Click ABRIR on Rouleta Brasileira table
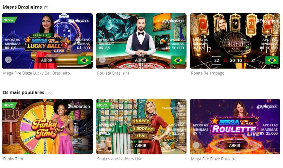The image size is (283, 168). (141, 60)
